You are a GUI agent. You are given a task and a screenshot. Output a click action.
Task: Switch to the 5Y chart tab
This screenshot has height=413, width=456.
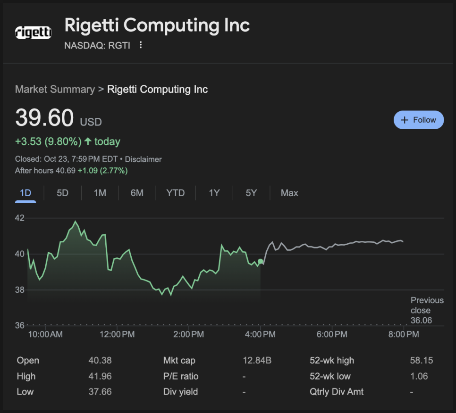[251, 193]
